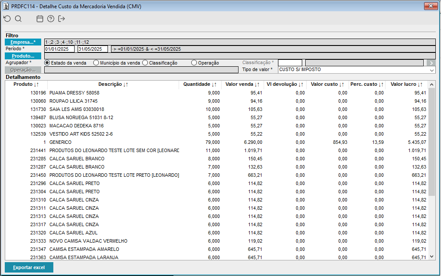This screenshot has height=276, width=441.
Task: Open help question-mark toolbar icon
Action: click(51, 19)
